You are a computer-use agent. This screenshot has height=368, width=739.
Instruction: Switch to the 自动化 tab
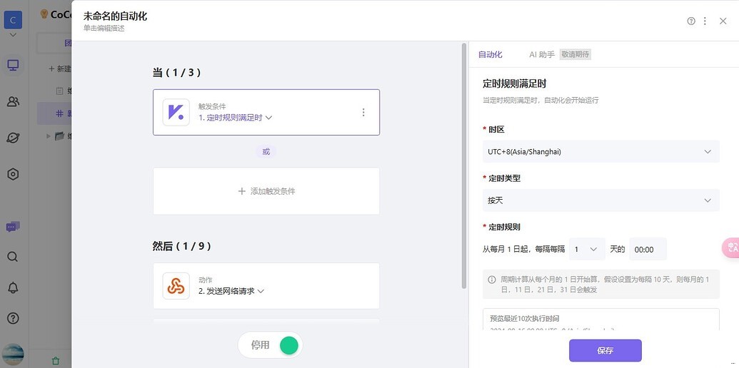(x=490, y=54)
